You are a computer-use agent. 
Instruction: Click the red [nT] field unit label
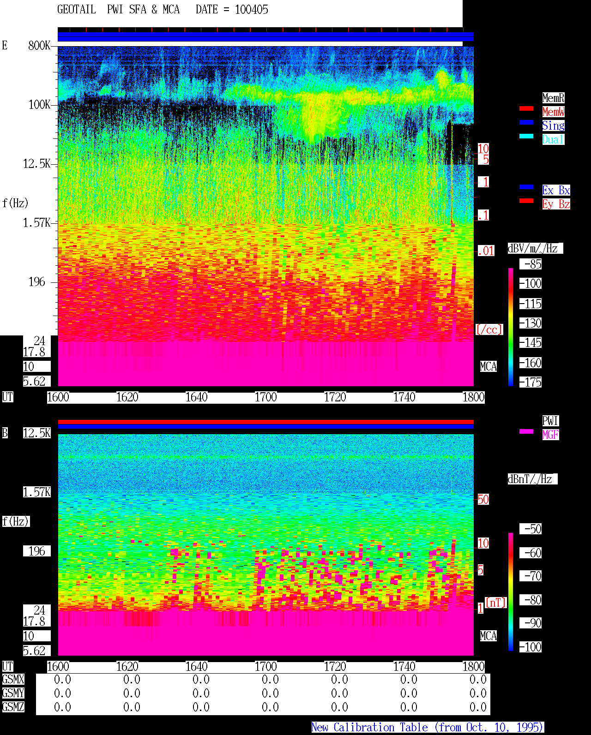point(496,603)
